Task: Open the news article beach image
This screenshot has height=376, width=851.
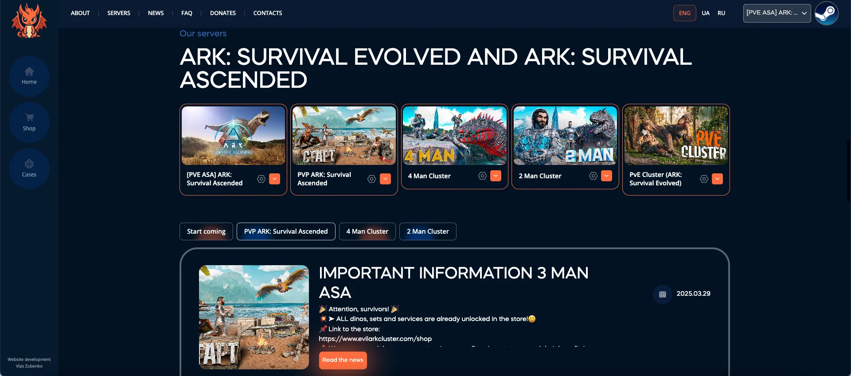Action: (x=254, y=317)
